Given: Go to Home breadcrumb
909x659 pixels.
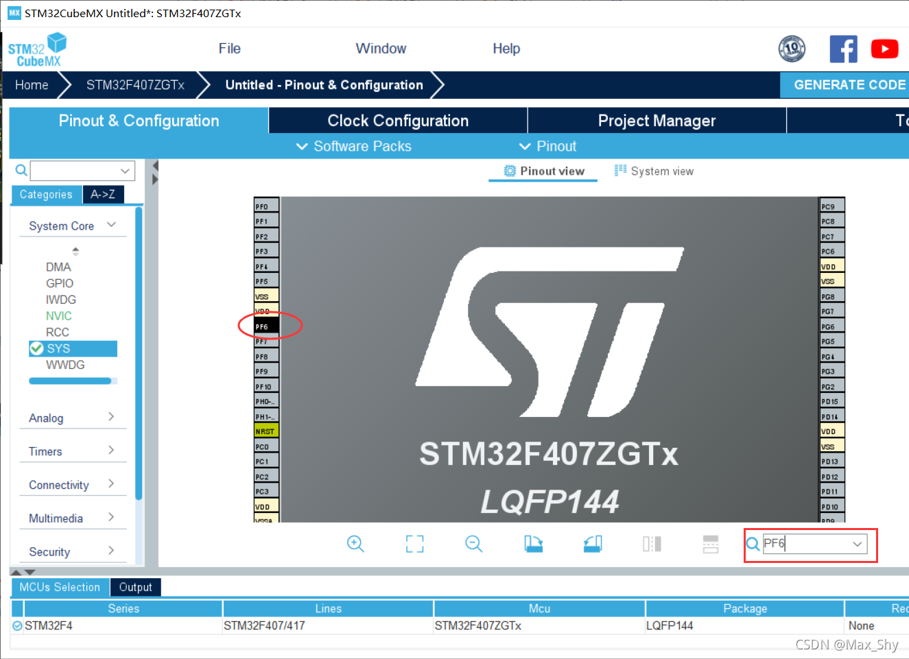Looking at the screenshot, I should click(x=32, y=85).
